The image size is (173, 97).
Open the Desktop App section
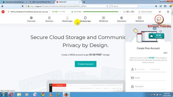coord(85,19)
